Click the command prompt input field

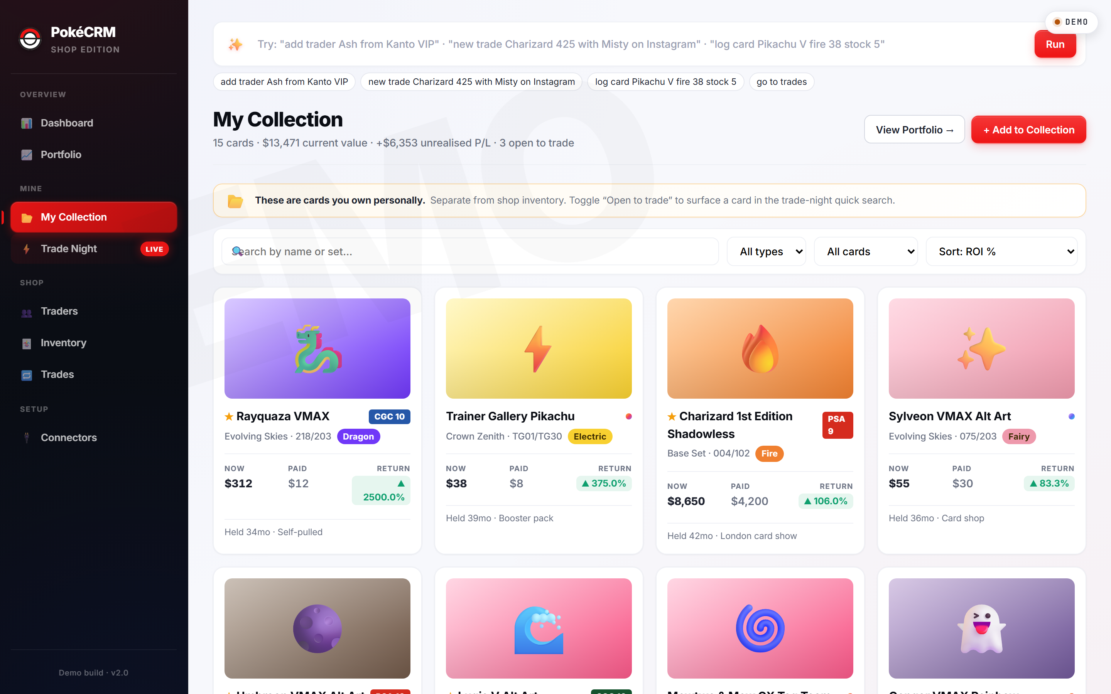point(639,44)
